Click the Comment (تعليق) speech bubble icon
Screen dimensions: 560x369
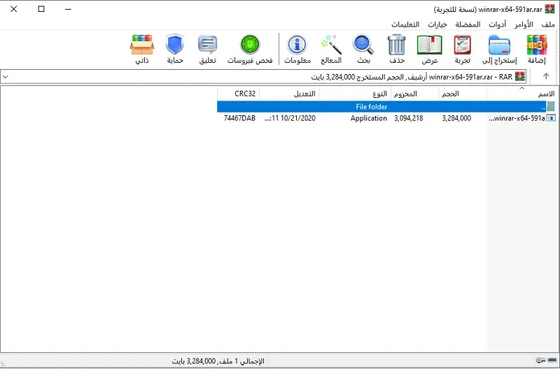[x=207, y=50]
